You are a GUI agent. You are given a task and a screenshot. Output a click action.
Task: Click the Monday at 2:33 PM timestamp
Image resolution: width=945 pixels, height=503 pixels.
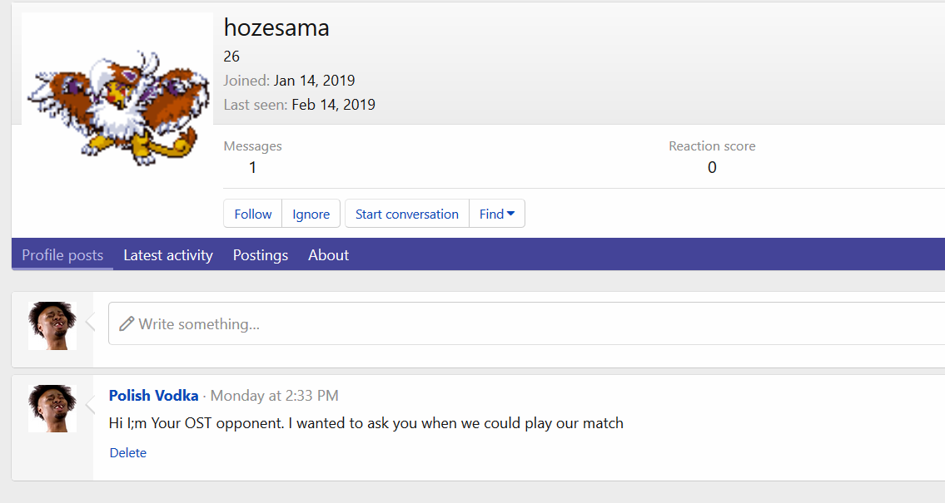[274, 396]
